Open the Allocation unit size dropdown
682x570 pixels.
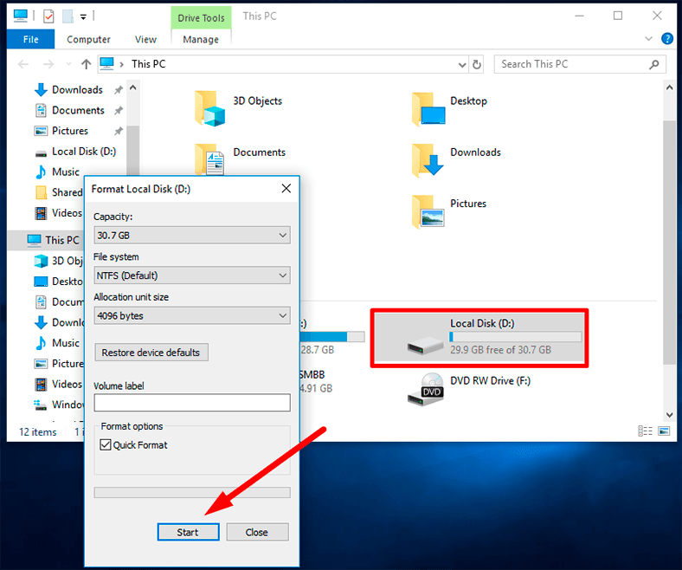click(192, 315)
